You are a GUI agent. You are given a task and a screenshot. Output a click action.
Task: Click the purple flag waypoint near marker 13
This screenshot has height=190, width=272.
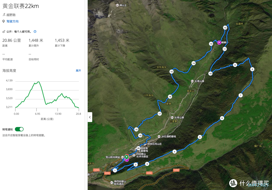(x=219, y=42)
